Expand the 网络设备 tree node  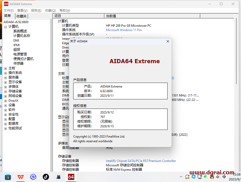pyautogui.click(x=5, y=96)
